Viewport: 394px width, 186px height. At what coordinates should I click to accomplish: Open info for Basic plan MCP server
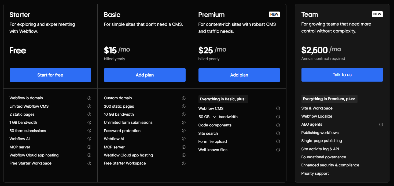tap(184, 147)
